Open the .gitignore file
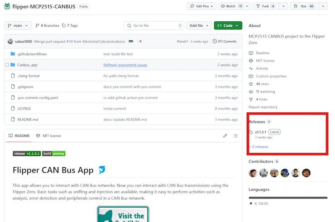This screenshot has height=222, width=335. point(25,87)
